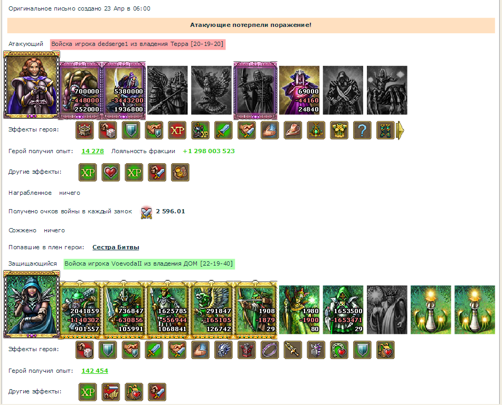The image size is (502, 405).
Task: Open the attacker hero experience 14 278 link
Action: pos(93,151)
